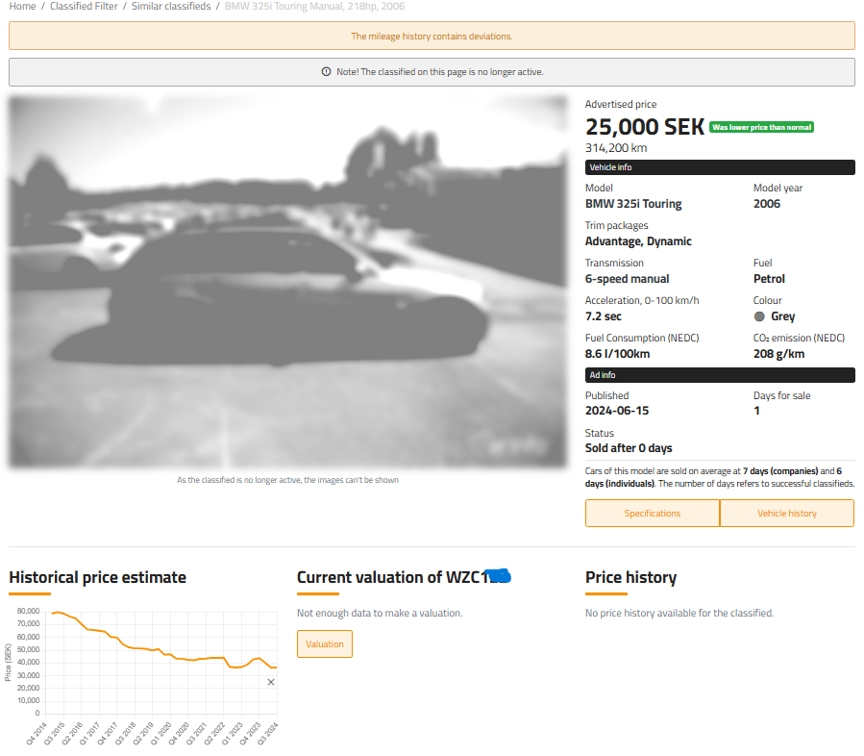Click the Home breadcrumb link

[22, 7]
